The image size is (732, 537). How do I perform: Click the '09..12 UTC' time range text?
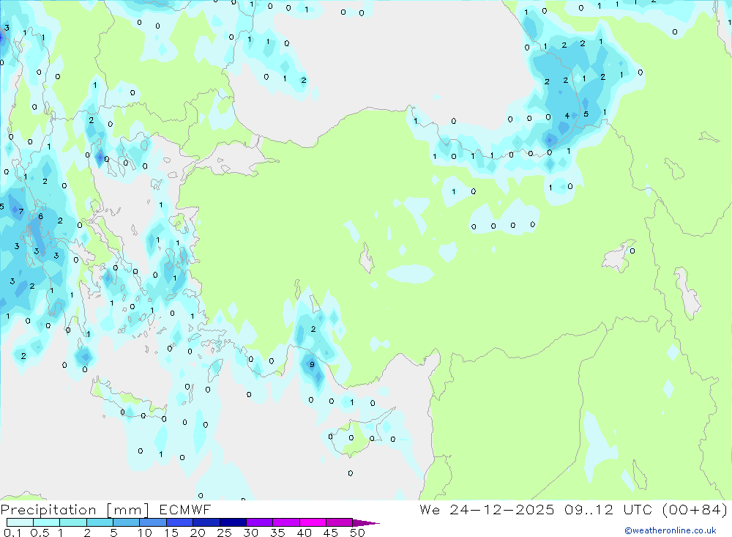608,509
